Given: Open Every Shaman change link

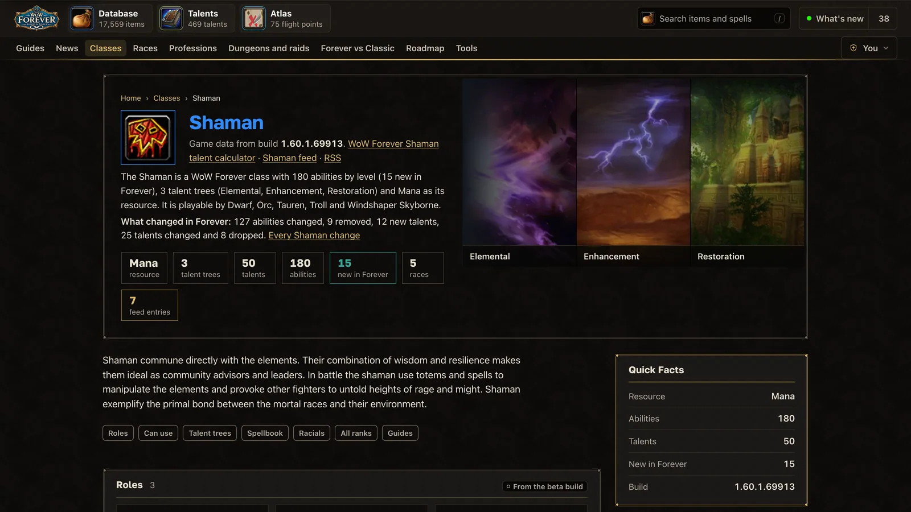Looking at the screenshot, I should tap(314, 236).
